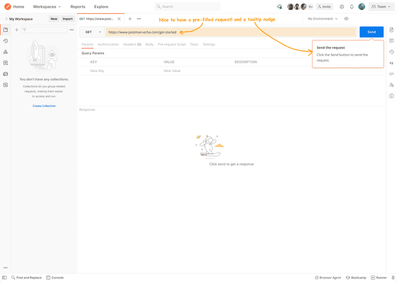The image size is (397, 282).
Task: Open the Code snippet icon in right sidebar
Action: click(x=392, y=74)
